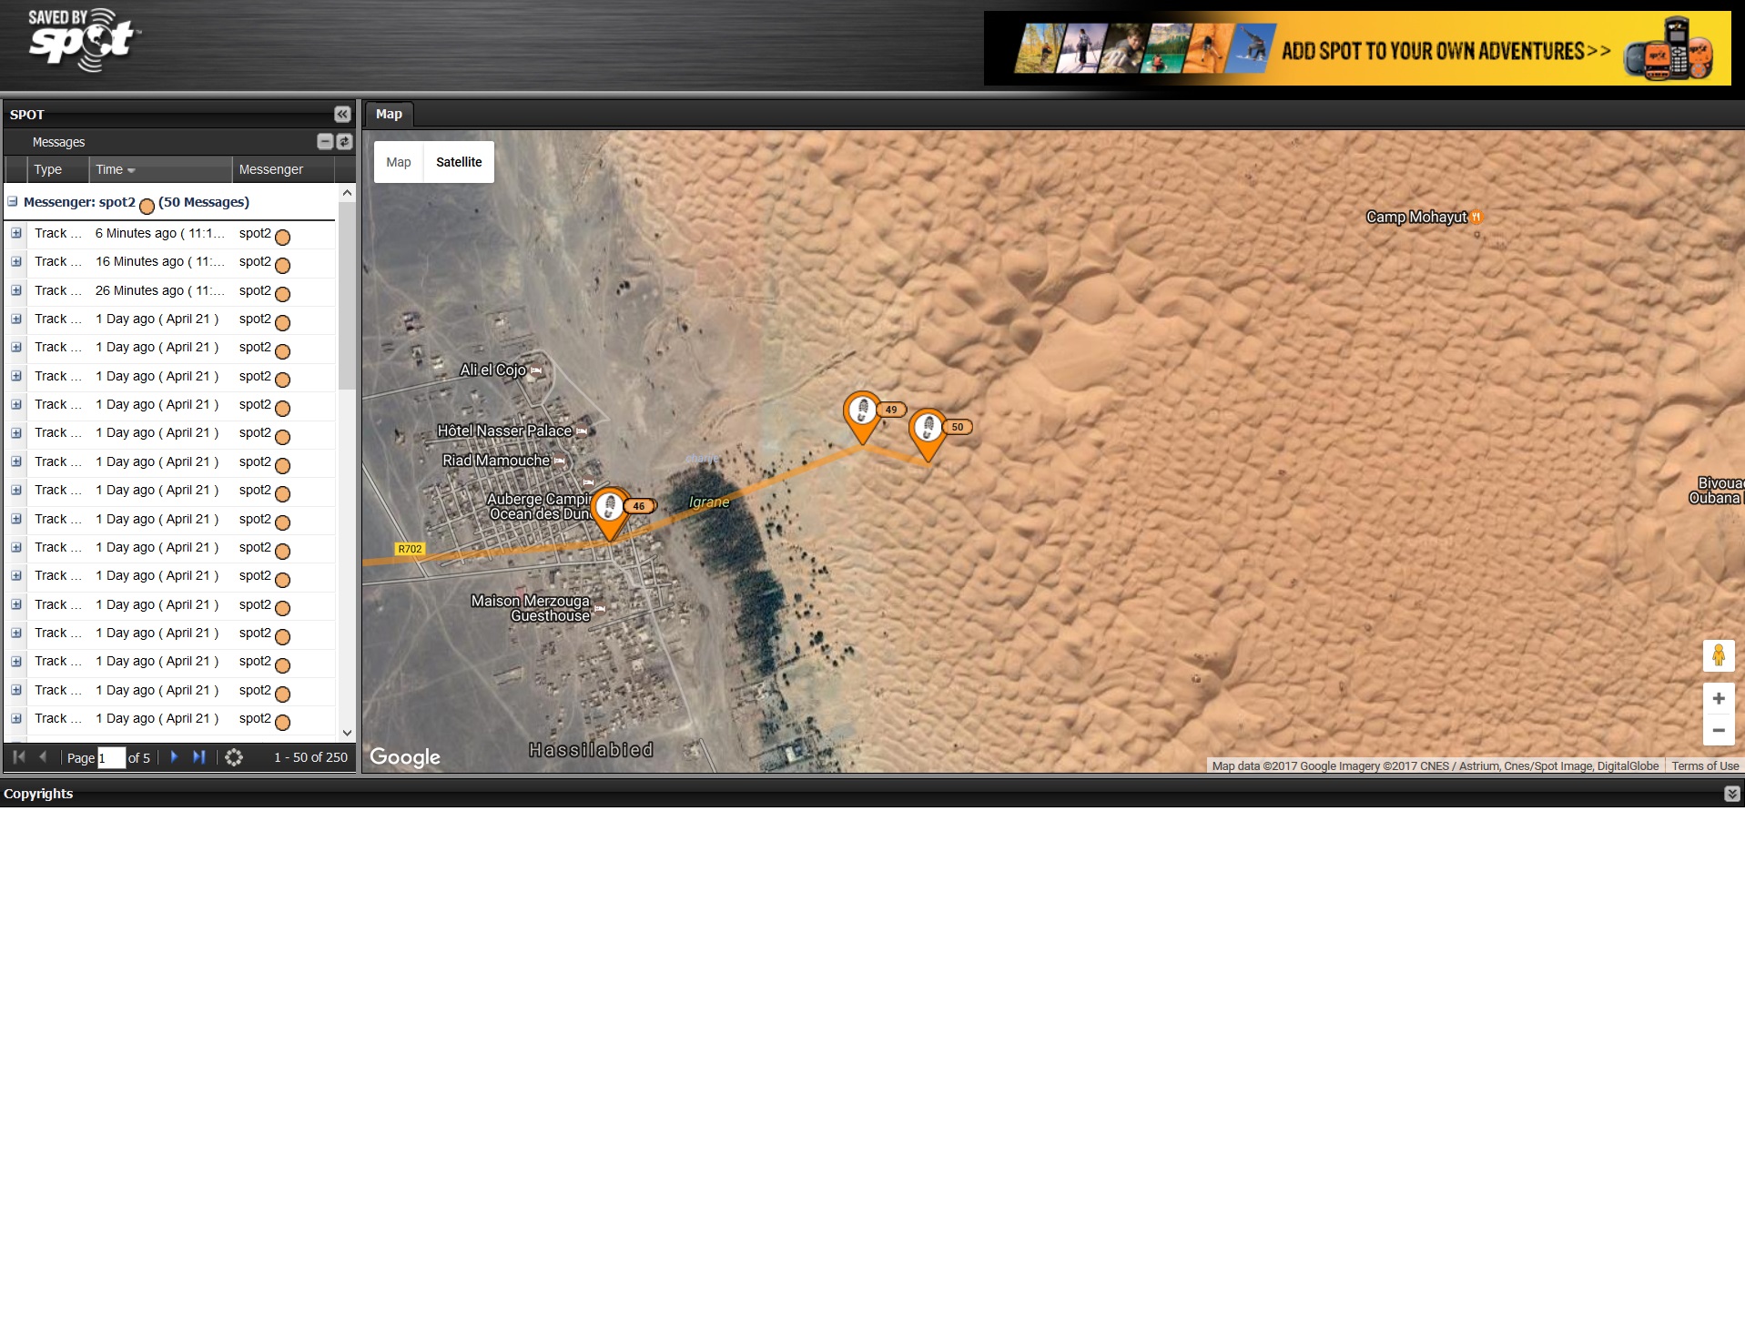Image resolution: width=1745 pixels, height=1328 pixels.
Task: Click the Ali el Cojo label
Action: click(492, 370)
